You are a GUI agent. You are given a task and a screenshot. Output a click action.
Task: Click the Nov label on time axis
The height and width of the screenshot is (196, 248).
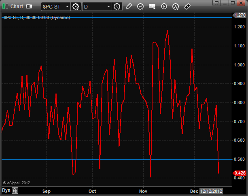click(x=143, y=191)
